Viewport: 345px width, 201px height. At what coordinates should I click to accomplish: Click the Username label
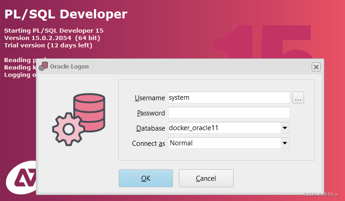(x=150, y=98)
